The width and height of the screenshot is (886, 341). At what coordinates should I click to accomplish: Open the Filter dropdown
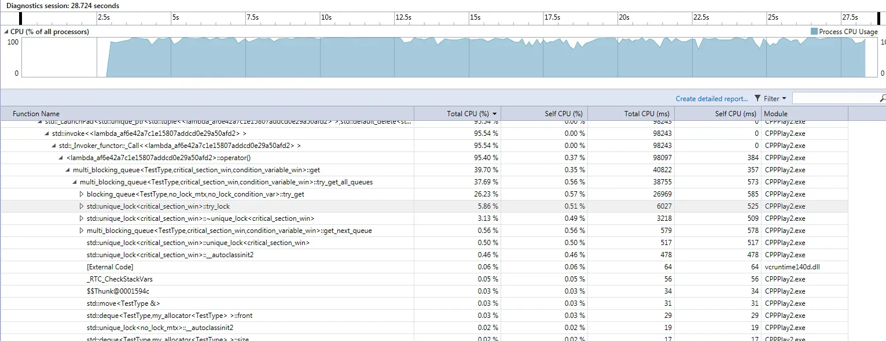[775, 99]
